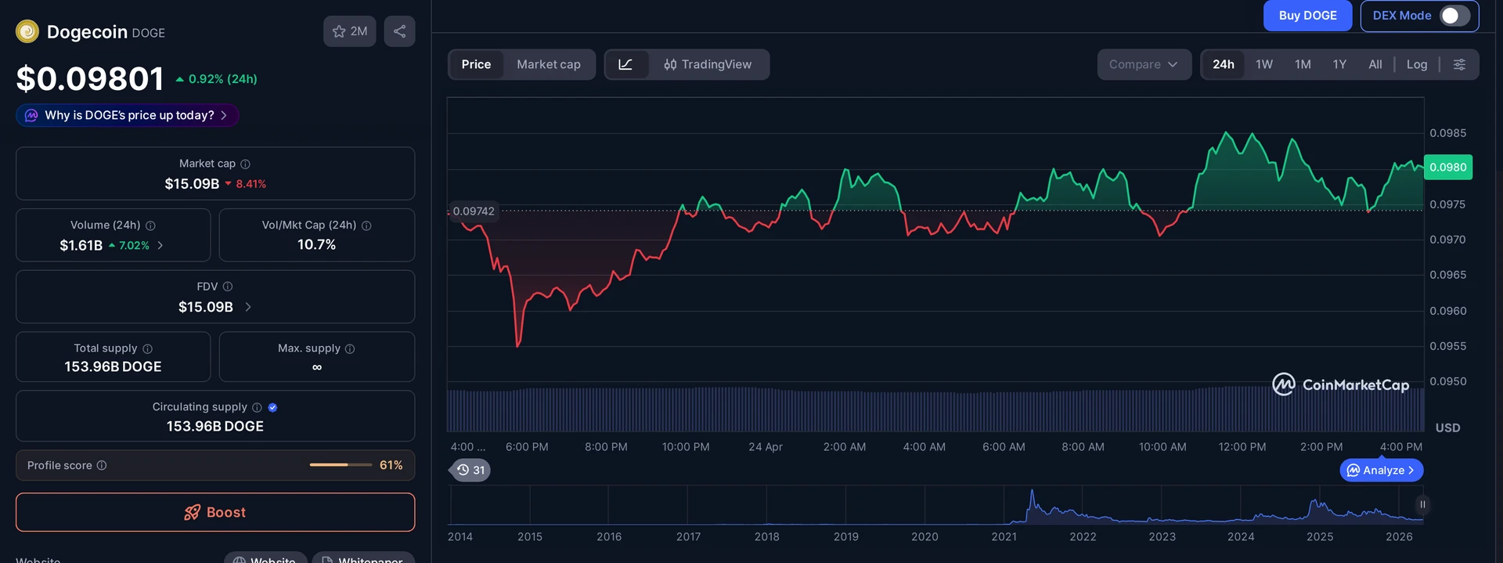Show Circulating supply info icon

[257, 407]
